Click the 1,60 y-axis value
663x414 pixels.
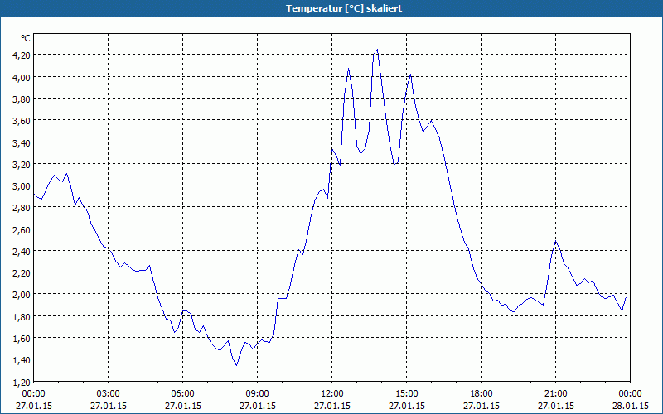(22, 339)
